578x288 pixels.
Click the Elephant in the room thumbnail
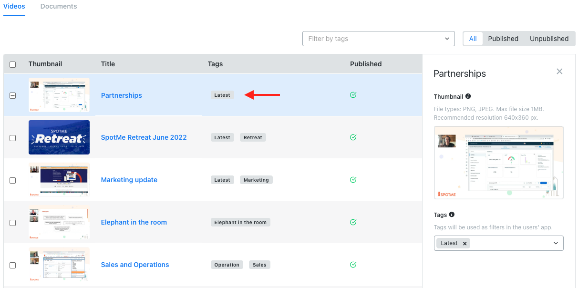point(59,222)
